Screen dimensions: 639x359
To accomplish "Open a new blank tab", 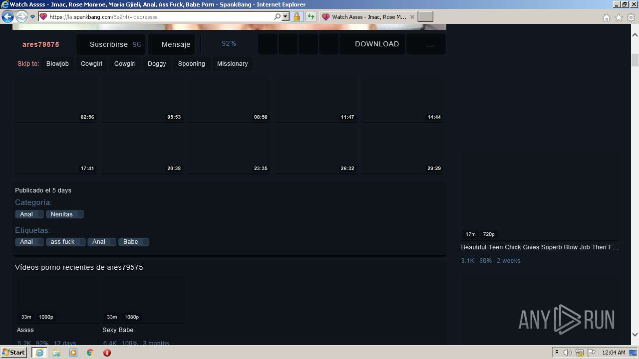I will [x=425, y=17].
